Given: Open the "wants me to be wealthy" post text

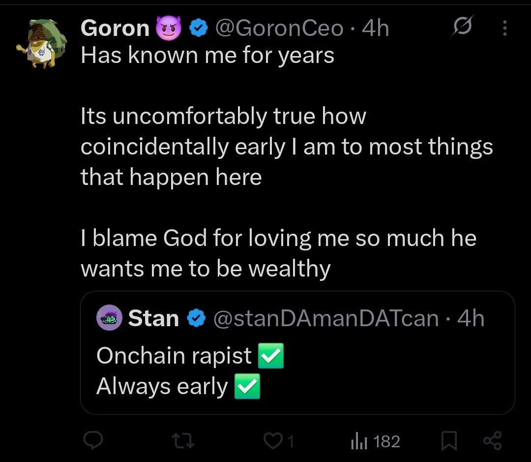Looking at the screenshot, I should point(206,269).
